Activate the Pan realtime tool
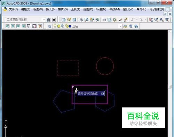174x137 pixels. (151, 20)
